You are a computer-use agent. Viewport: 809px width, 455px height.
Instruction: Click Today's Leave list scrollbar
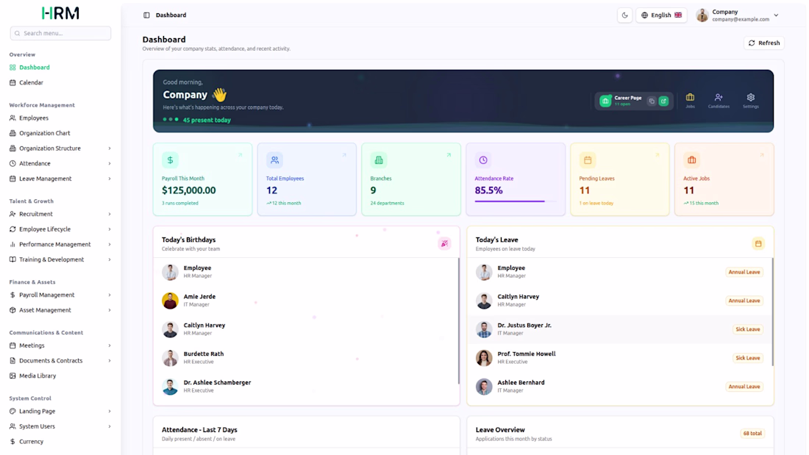772,312
